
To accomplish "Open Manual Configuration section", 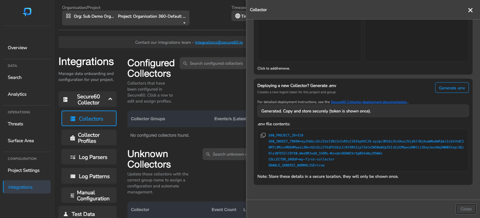I will tap(89, 195).
